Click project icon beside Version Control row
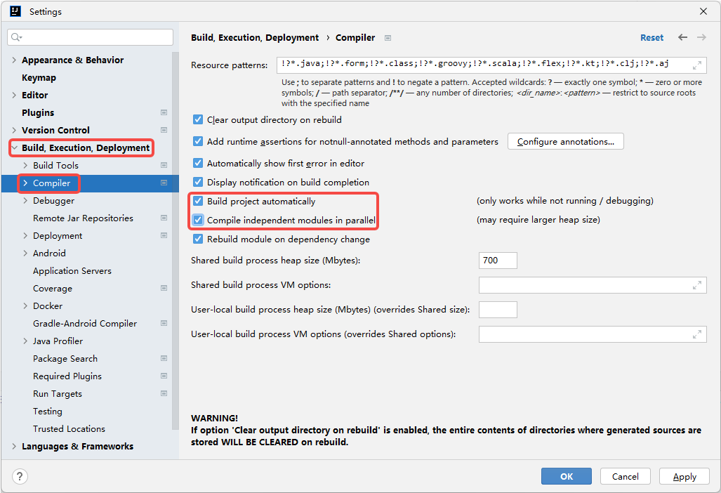Viewport: 721px width, 493px height. 164,130
